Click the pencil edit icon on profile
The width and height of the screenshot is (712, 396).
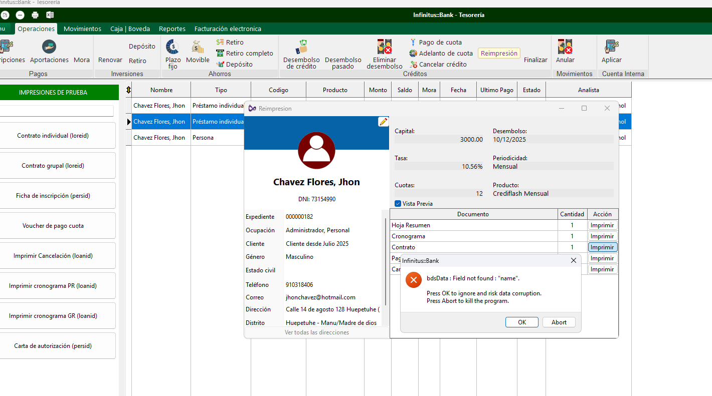pos(383,122)
